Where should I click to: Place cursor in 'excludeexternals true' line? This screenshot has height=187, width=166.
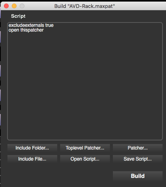[31, 25]
